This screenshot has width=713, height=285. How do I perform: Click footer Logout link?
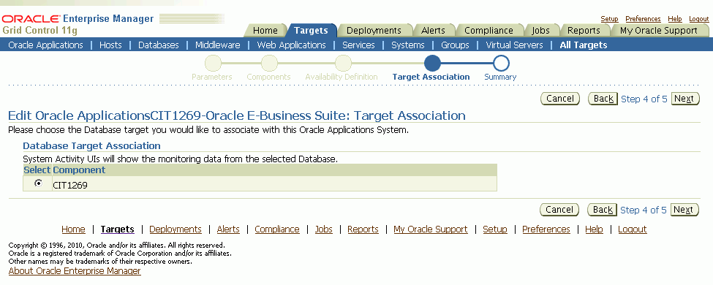632,229
